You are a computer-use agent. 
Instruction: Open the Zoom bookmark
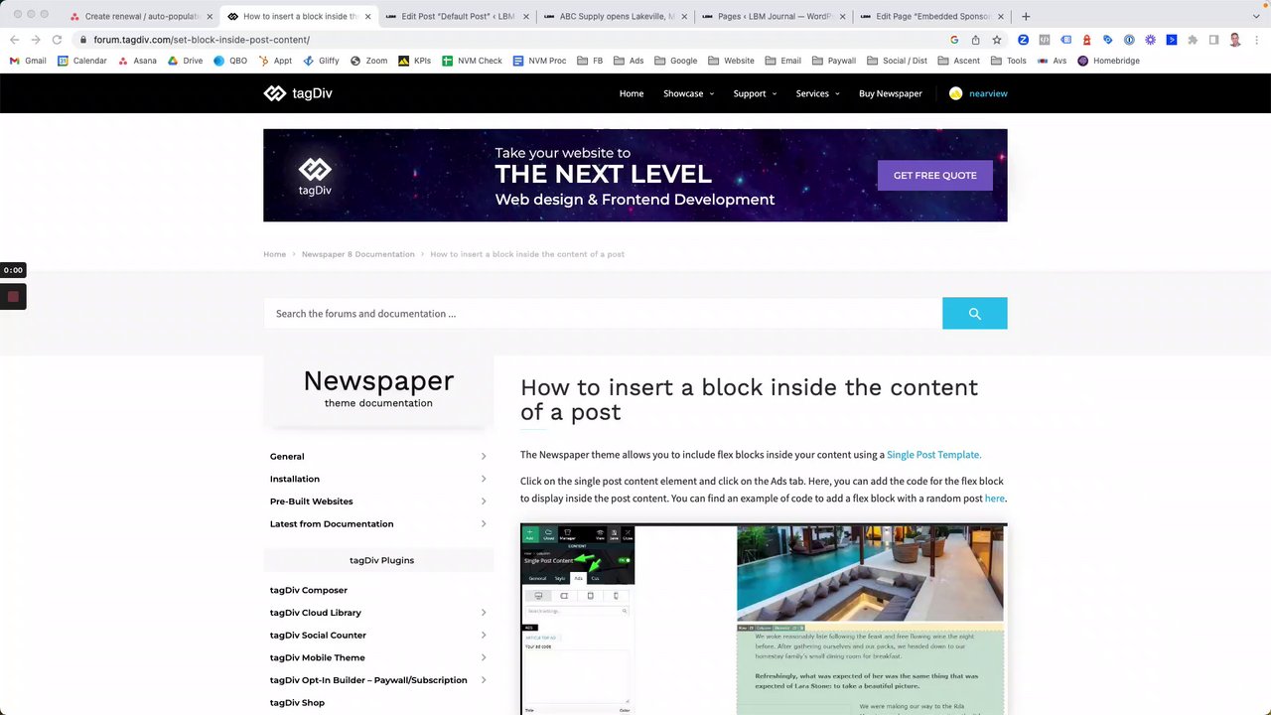[368, 61]
